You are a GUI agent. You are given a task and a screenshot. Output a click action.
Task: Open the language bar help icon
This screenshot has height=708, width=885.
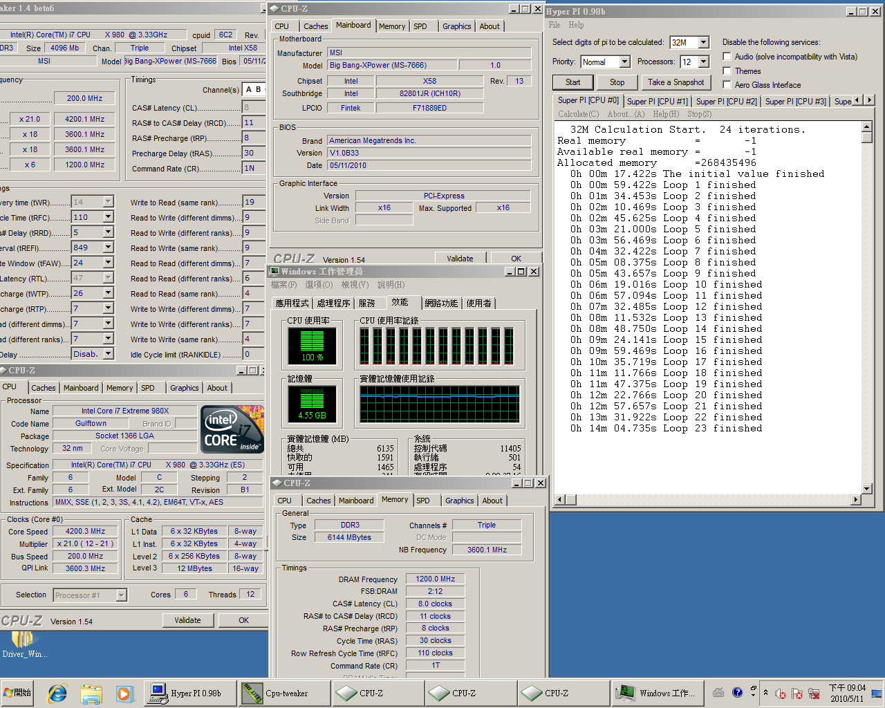click(x=737, y=692)
